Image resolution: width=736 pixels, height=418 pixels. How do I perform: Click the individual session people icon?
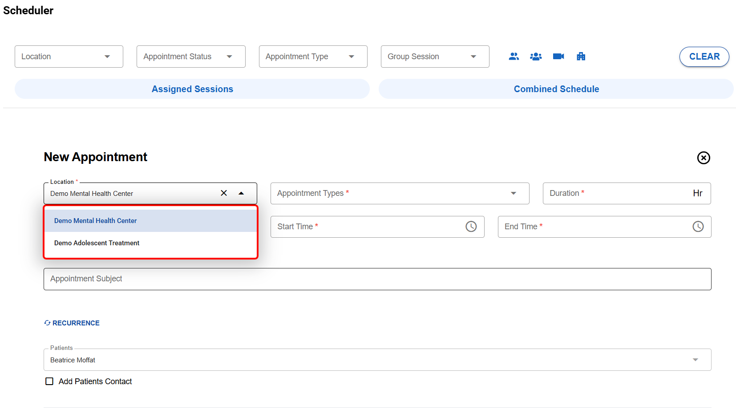(514, 57)
